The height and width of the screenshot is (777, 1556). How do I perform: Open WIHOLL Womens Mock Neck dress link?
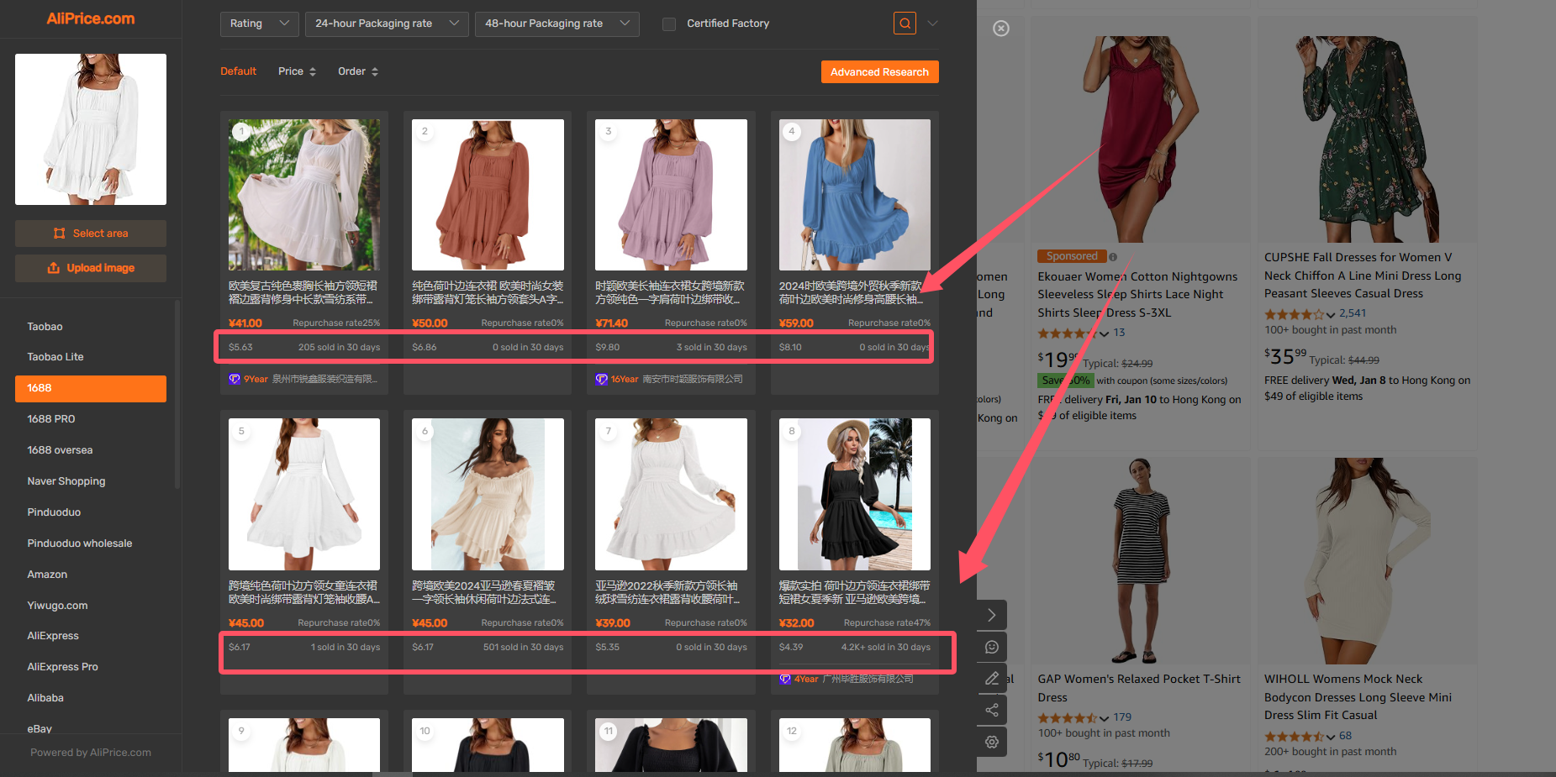[1358, 697]
